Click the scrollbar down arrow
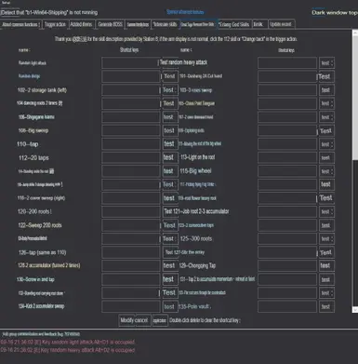 pyautogui.click(x=355, y=310)
